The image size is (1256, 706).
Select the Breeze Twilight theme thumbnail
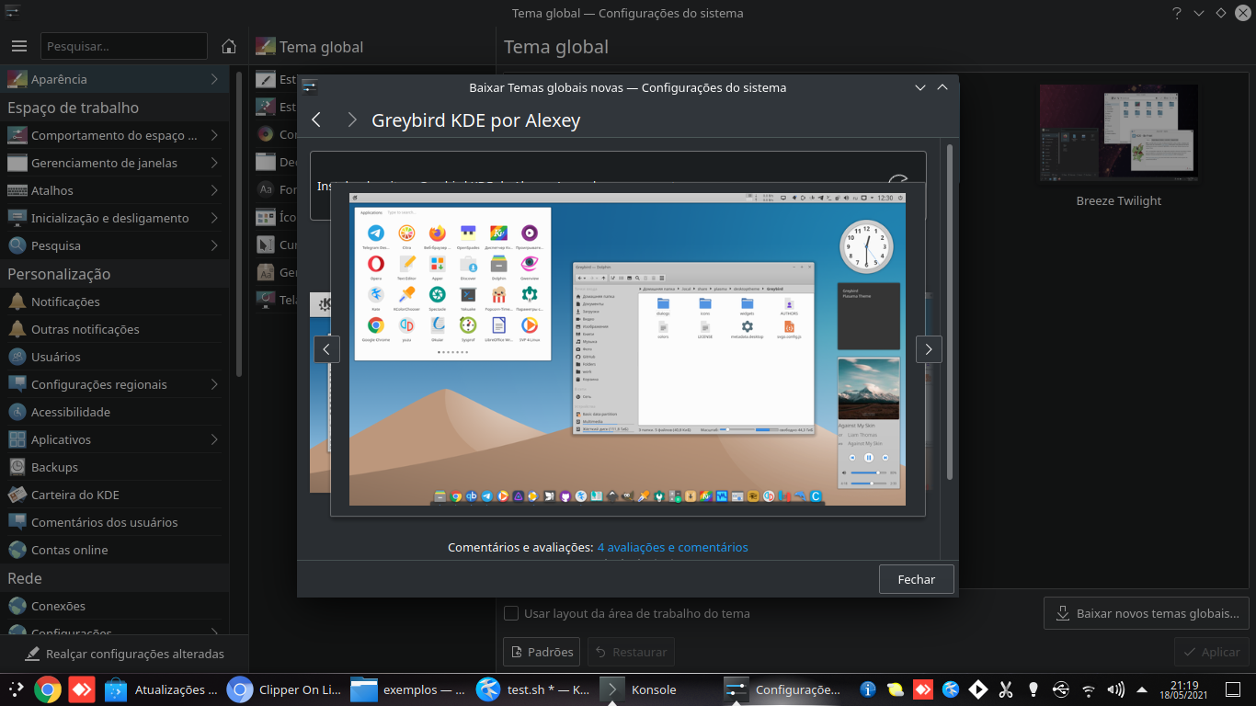tap(1118, 131)
